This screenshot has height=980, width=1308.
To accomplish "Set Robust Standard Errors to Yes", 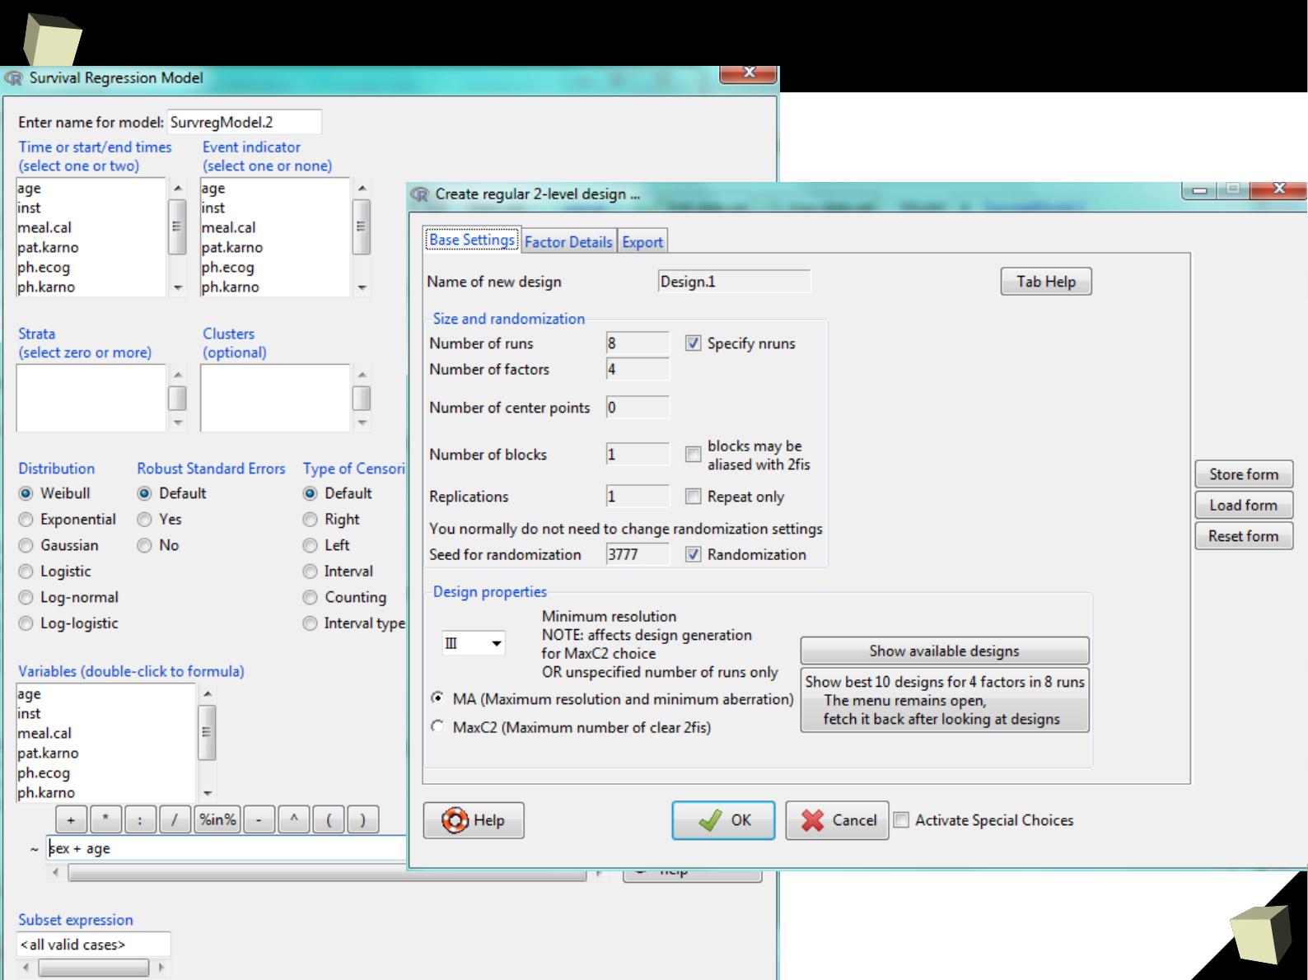I will click(145, 520).
